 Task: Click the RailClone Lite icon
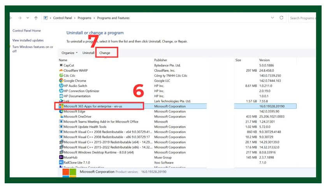pos(61,163)
